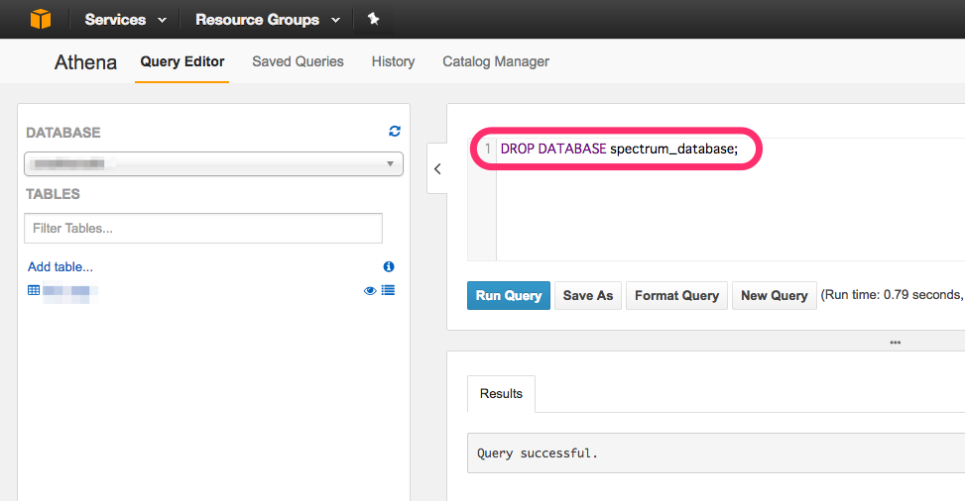Image resolution: width=965 pixels, height=501 pixels.
Task: Select the Results tab
Action: point(501,393)
